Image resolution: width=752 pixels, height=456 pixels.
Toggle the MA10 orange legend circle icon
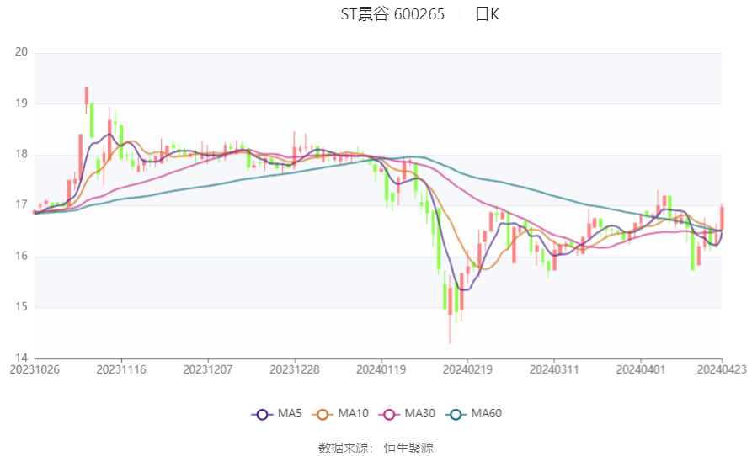tap(323, 414)
